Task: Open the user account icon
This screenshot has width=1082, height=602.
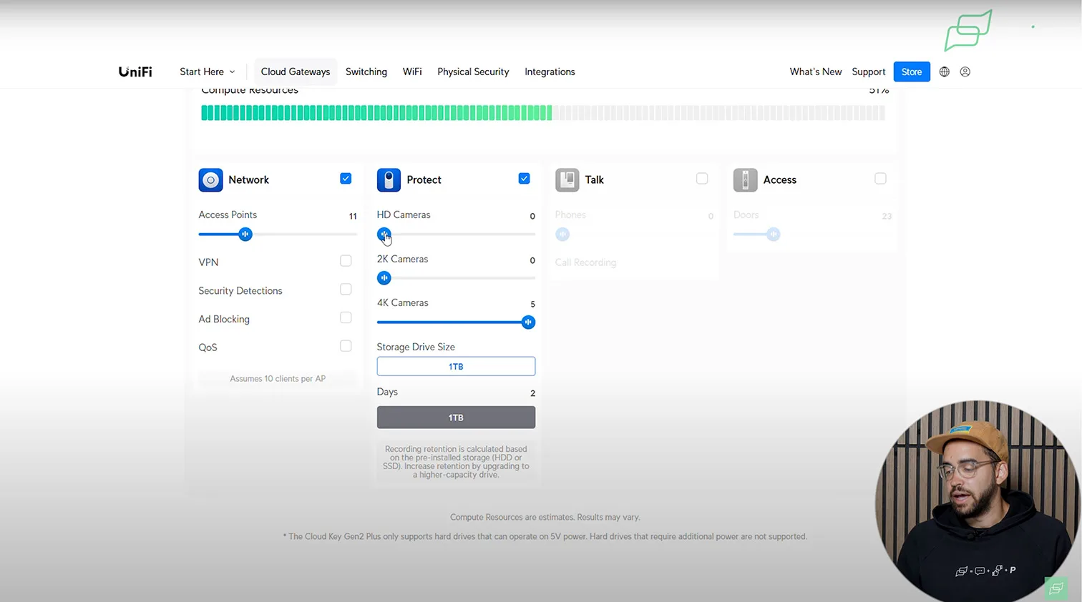Action: tap(965, 71)
